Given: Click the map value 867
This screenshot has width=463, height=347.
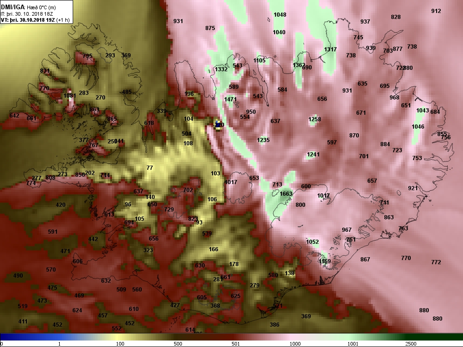Looking at the screenshot, I should pyautogui.click(x=365, y=260).
